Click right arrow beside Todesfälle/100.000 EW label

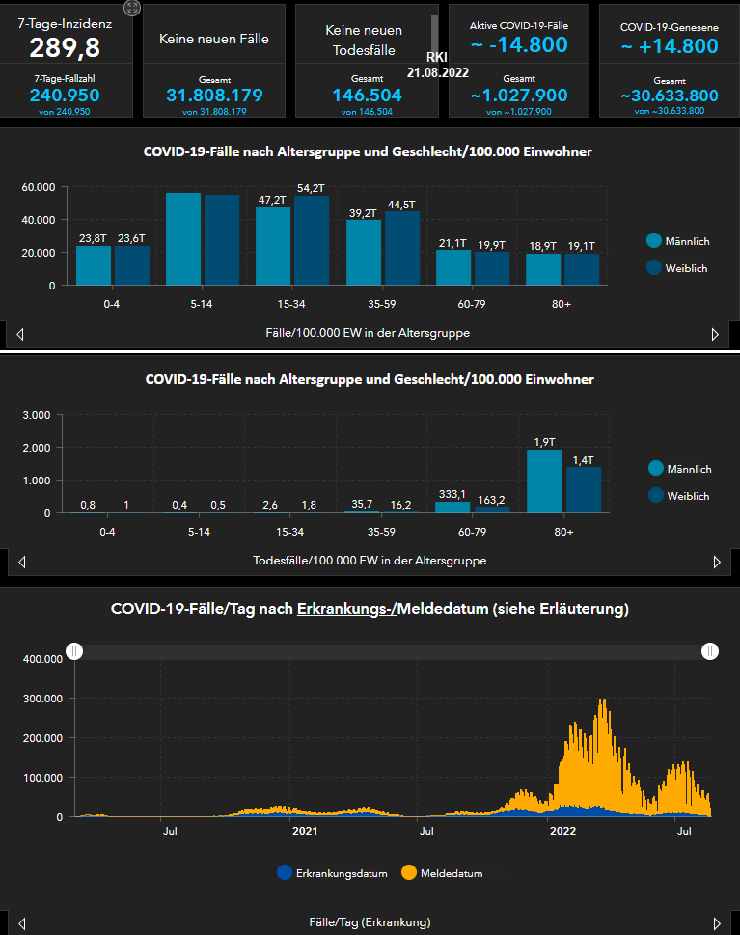[x=716, y=562]
